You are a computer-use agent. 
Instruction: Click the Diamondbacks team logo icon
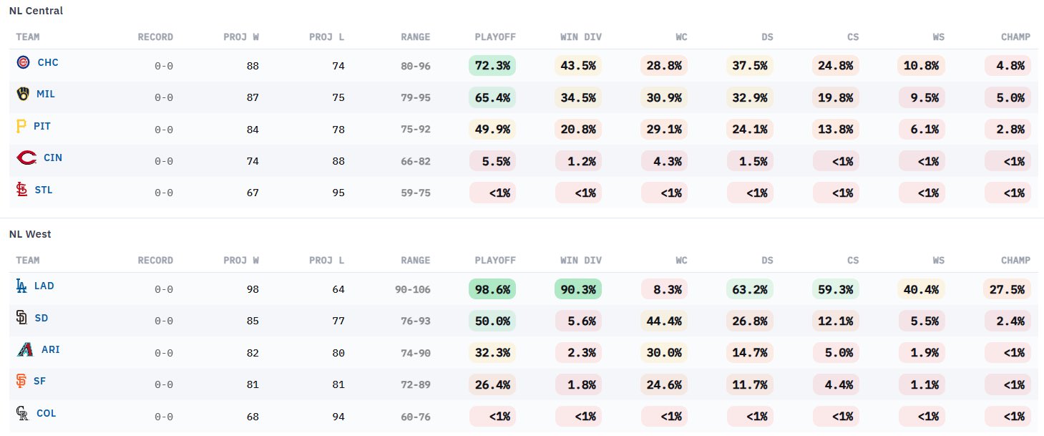point(24,350)
